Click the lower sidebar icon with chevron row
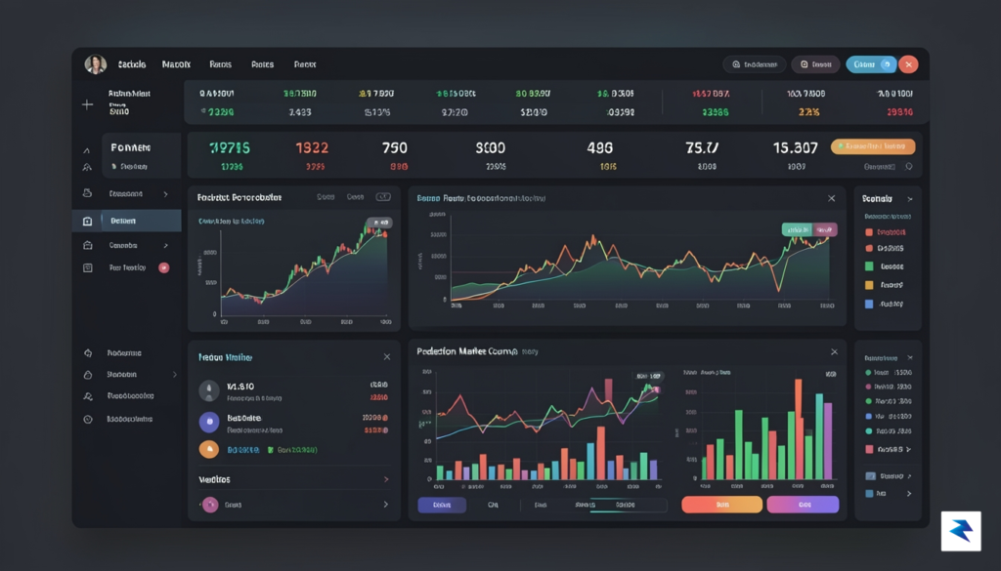 point(88,375)
